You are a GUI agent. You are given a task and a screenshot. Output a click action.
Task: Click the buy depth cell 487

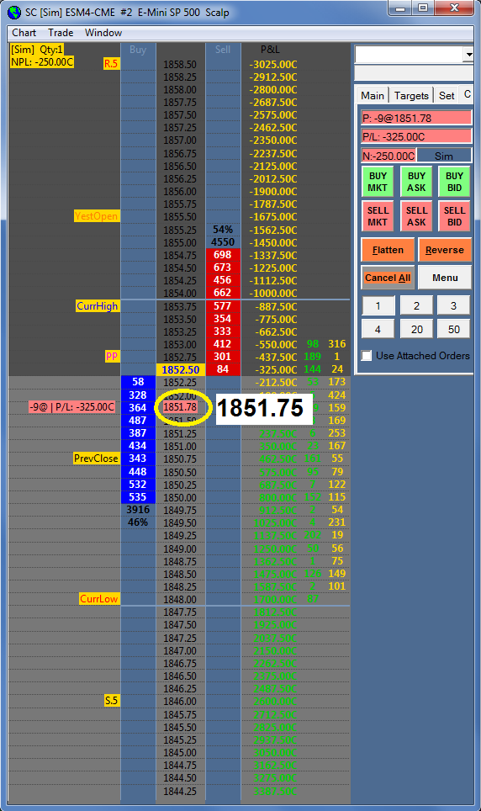(x=138, y=421)
